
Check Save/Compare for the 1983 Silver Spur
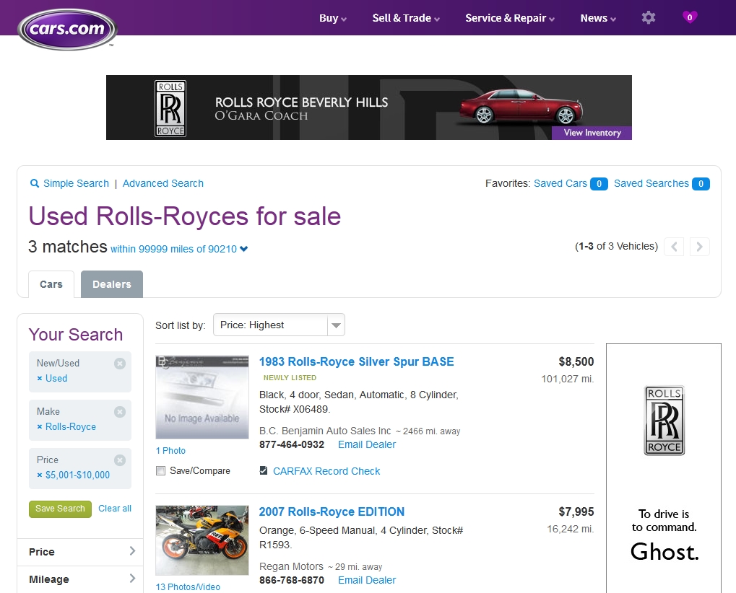(160, 470)
